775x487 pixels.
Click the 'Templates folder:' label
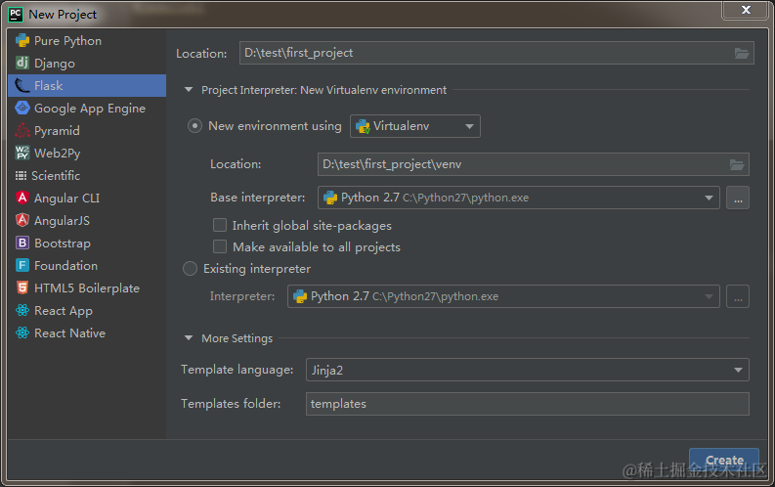click(231, 404)
